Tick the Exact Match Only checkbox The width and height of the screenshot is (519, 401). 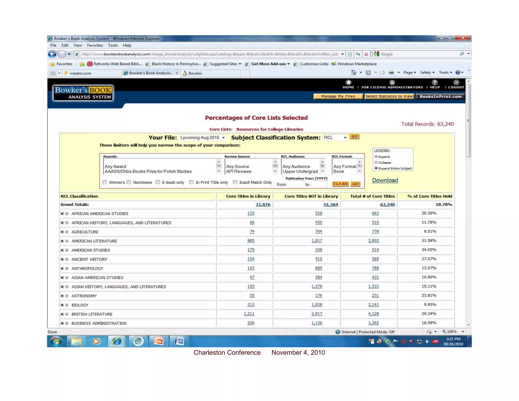tap(235, 182)
